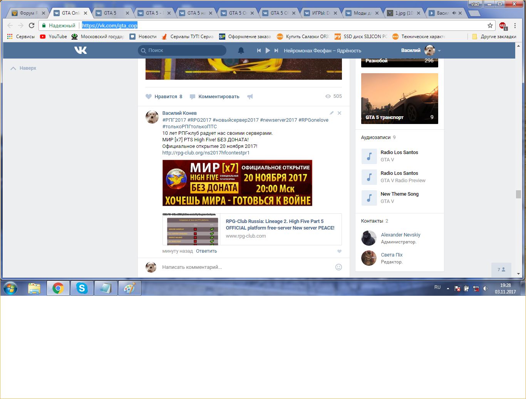Viewport: 526px width, 399px height.
Task: Open Windows Start menu
Action: pos(10,288)
